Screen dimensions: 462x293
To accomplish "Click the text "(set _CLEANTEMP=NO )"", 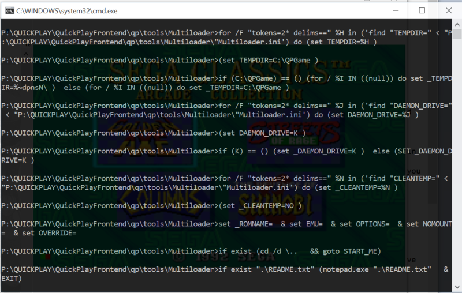I will (260, 206).
